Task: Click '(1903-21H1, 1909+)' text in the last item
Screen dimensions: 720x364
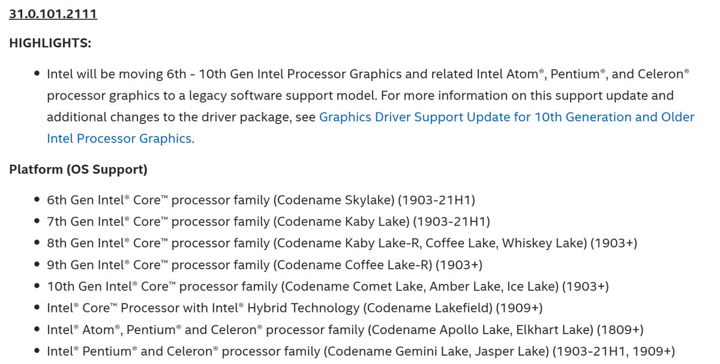Action: pos(613,351)
